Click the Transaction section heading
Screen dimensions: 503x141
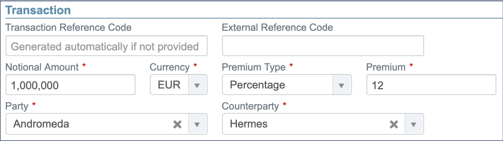(x=38, y=10)
